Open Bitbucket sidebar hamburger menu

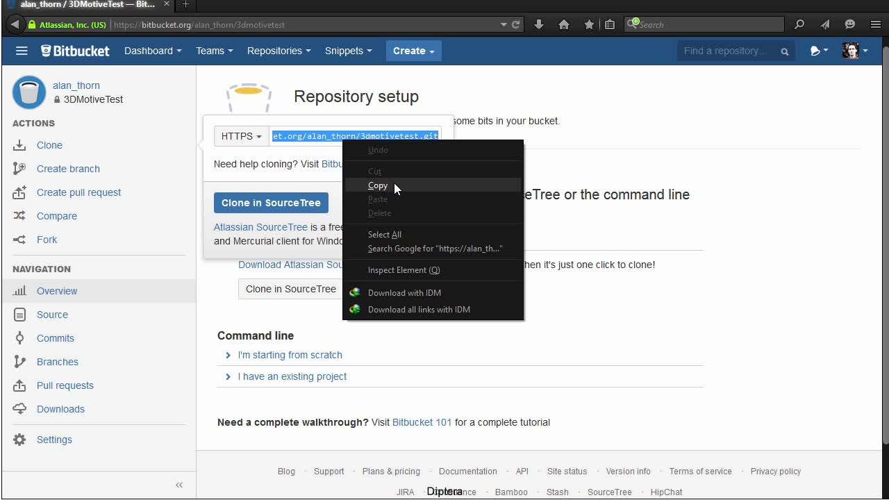[x=22, y=51]
